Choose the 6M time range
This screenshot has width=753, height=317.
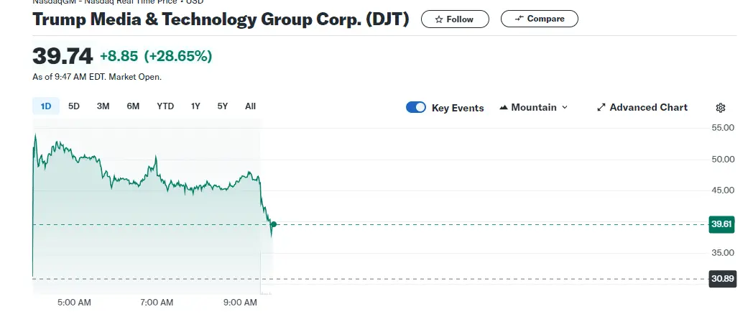(x=133, y=106)
